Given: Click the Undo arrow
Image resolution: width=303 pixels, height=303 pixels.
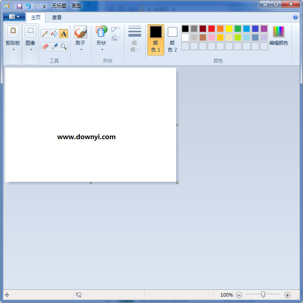Looking at the screenshot, I should (28, 6).
